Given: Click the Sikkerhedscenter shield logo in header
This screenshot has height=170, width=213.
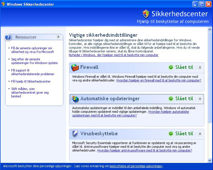Looking at the screenshot, I should click(146, 14).
